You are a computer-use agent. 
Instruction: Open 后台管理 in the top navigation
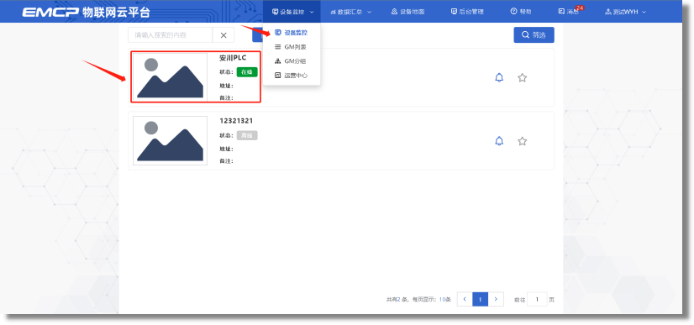[467, 12]
